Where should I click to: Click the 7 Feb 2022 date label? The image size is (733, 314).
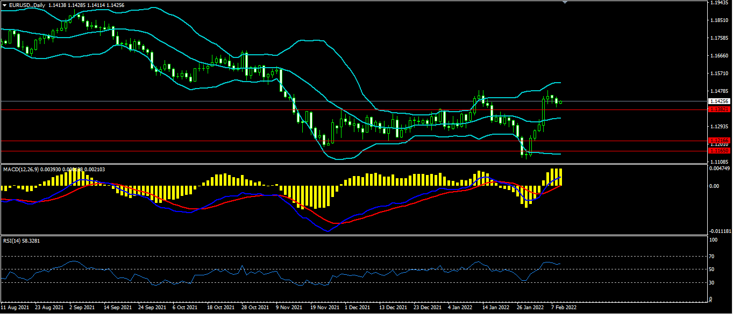564,308
